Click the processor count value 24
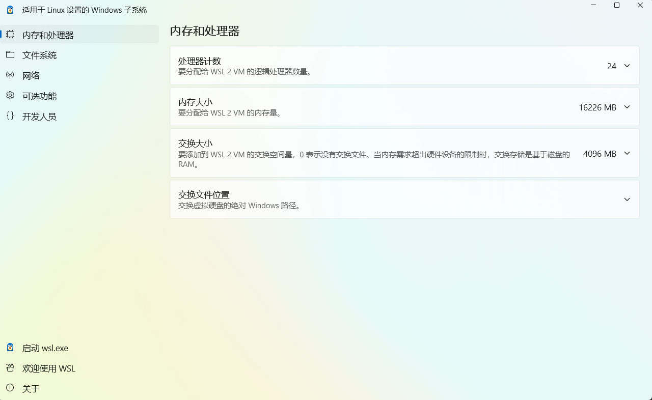Screen dimensions: 652x400 (x=612, y=66)
